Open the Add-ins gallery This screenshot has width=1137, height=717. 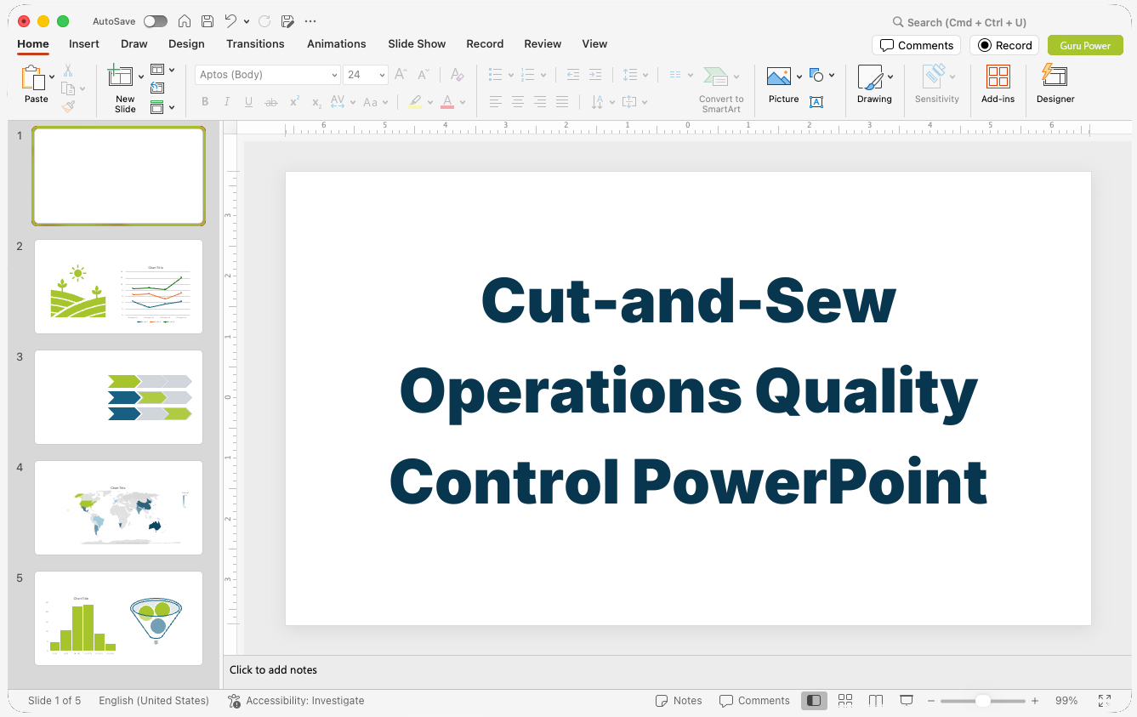click(x=998, y=85)
